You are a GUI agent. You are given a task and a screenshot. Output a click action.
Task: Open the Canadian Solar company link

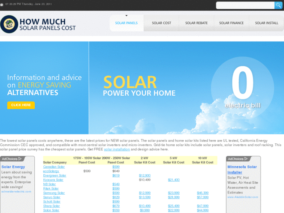[x=54, y=167]
